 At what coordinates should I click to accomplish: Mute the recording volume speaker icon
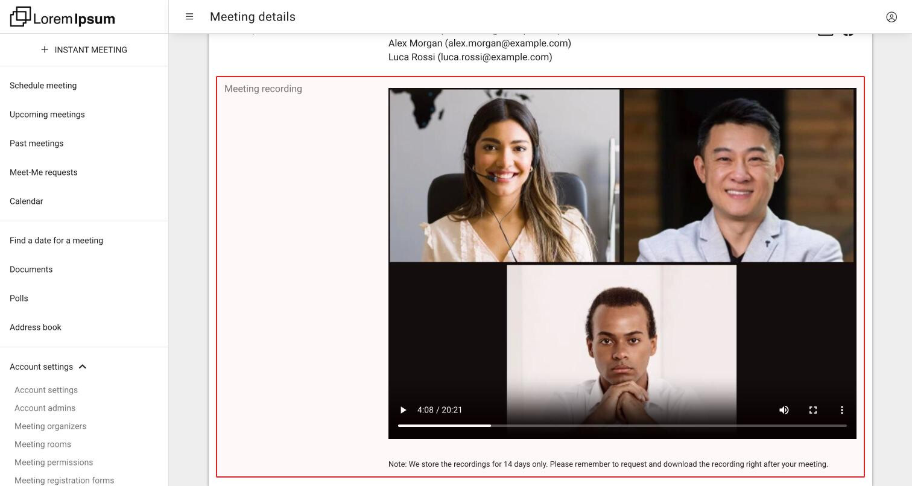coord(784,410)
